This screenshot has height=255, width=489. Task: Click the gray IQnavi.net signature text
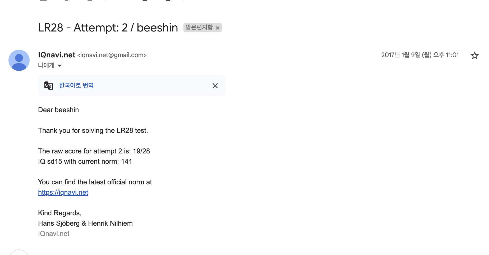54,234
